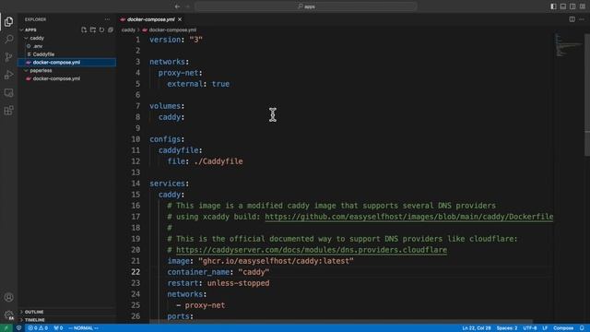Click the New File icon in Explorer
Viewport: 590px width, 332px height.
pyautogui.click(x=84, y=30)
